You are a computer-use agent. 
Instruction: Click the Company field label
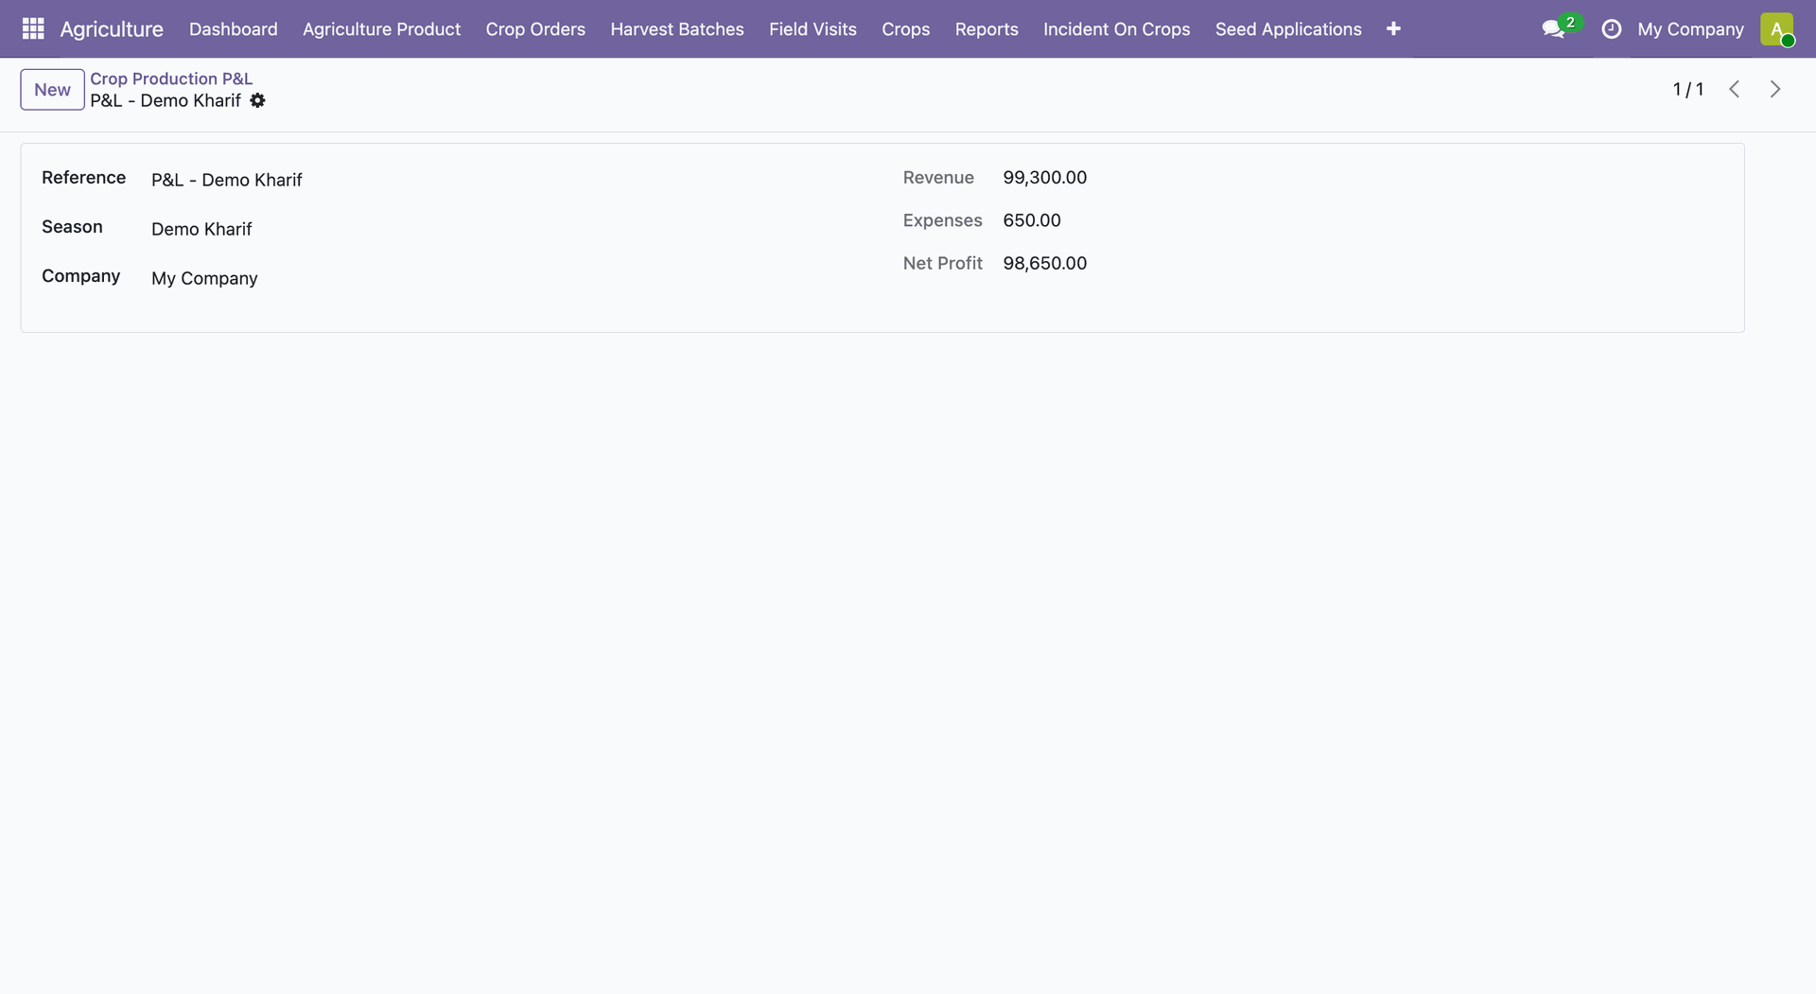80,276
